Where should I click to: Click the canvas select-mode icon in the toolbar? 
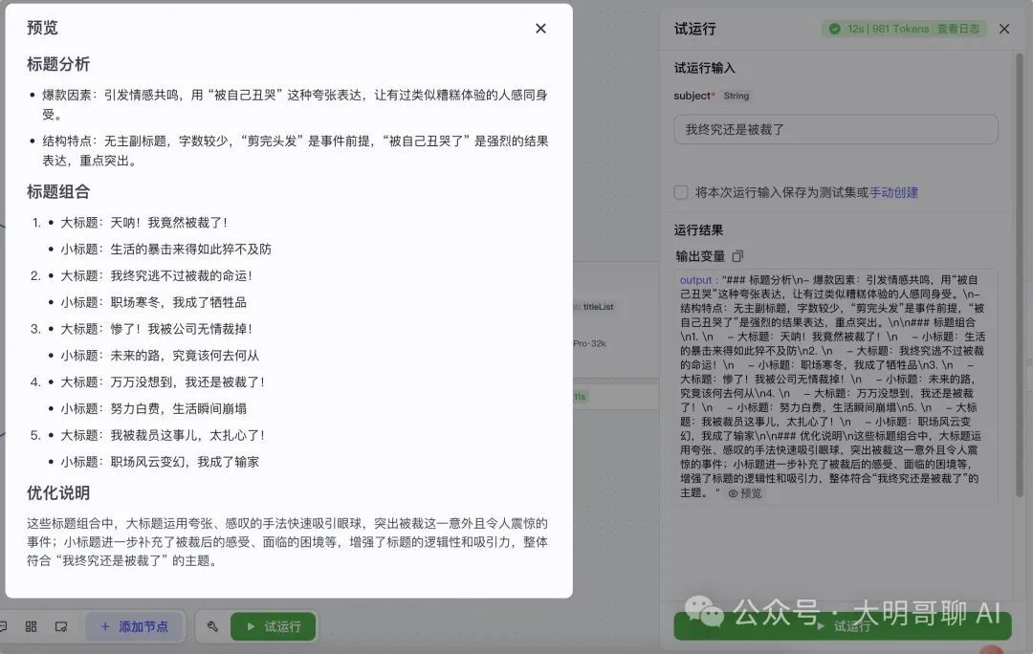coord(61,626)
